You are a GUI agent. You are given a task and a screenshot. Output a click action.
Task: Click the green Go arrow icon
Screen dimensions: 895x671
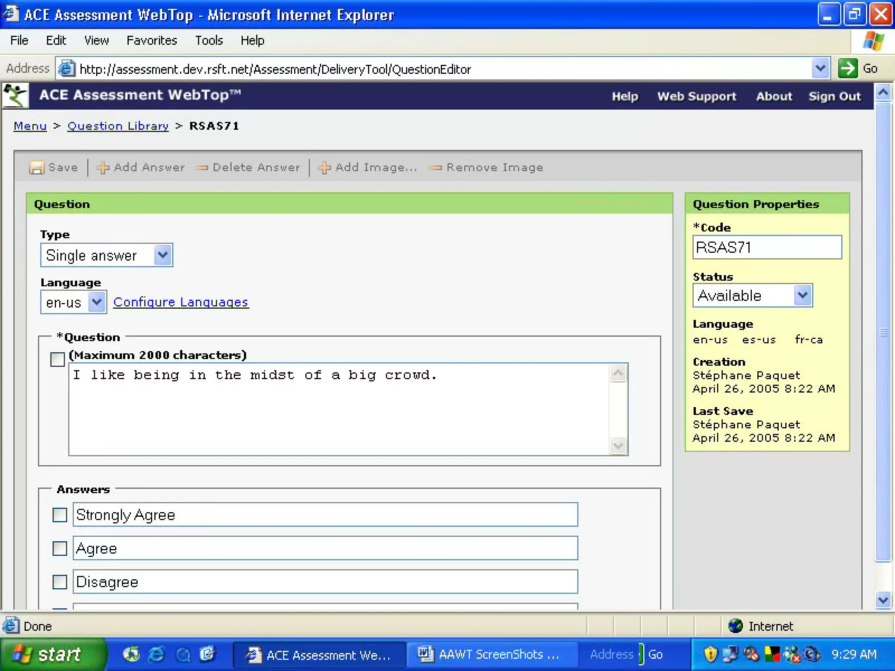[847, 68]
